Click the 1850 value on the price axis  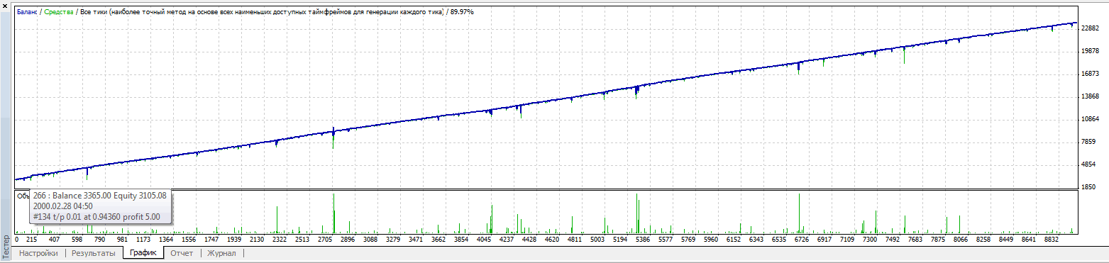1087,187
